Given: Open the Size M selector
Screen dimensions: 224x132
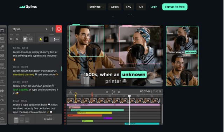Looking at the screenshot, I should [x=17, y=39].
